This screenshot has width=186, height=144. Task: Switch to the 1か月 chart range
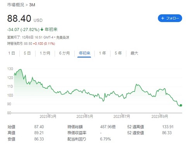tap(45, 53)
